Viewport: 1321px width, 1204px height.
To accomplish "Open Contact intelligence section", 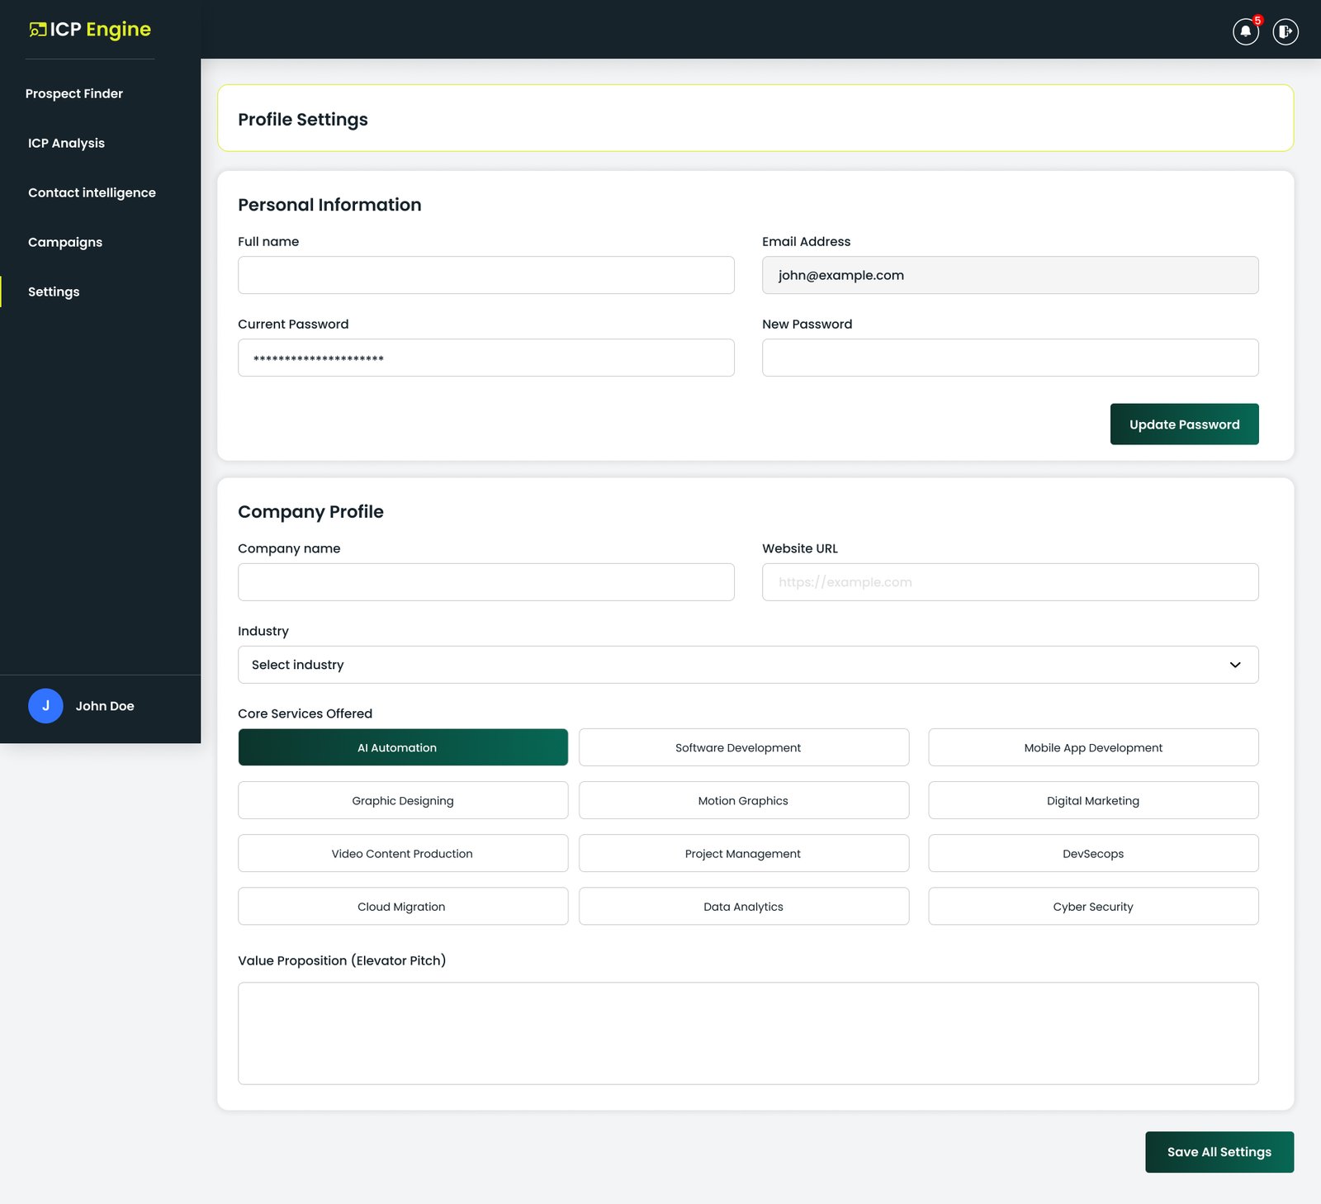I will [92, 192].
